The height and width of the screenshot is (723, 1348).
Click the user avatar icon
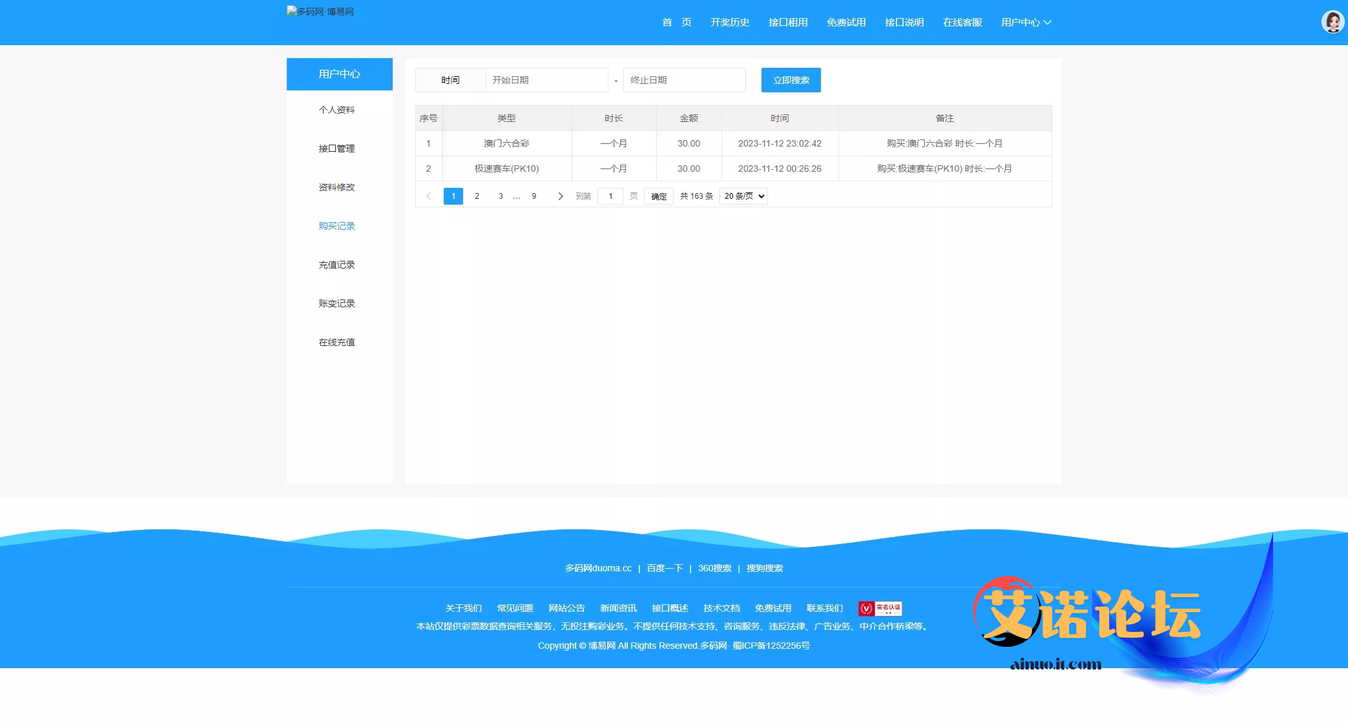click(1332, 22)
